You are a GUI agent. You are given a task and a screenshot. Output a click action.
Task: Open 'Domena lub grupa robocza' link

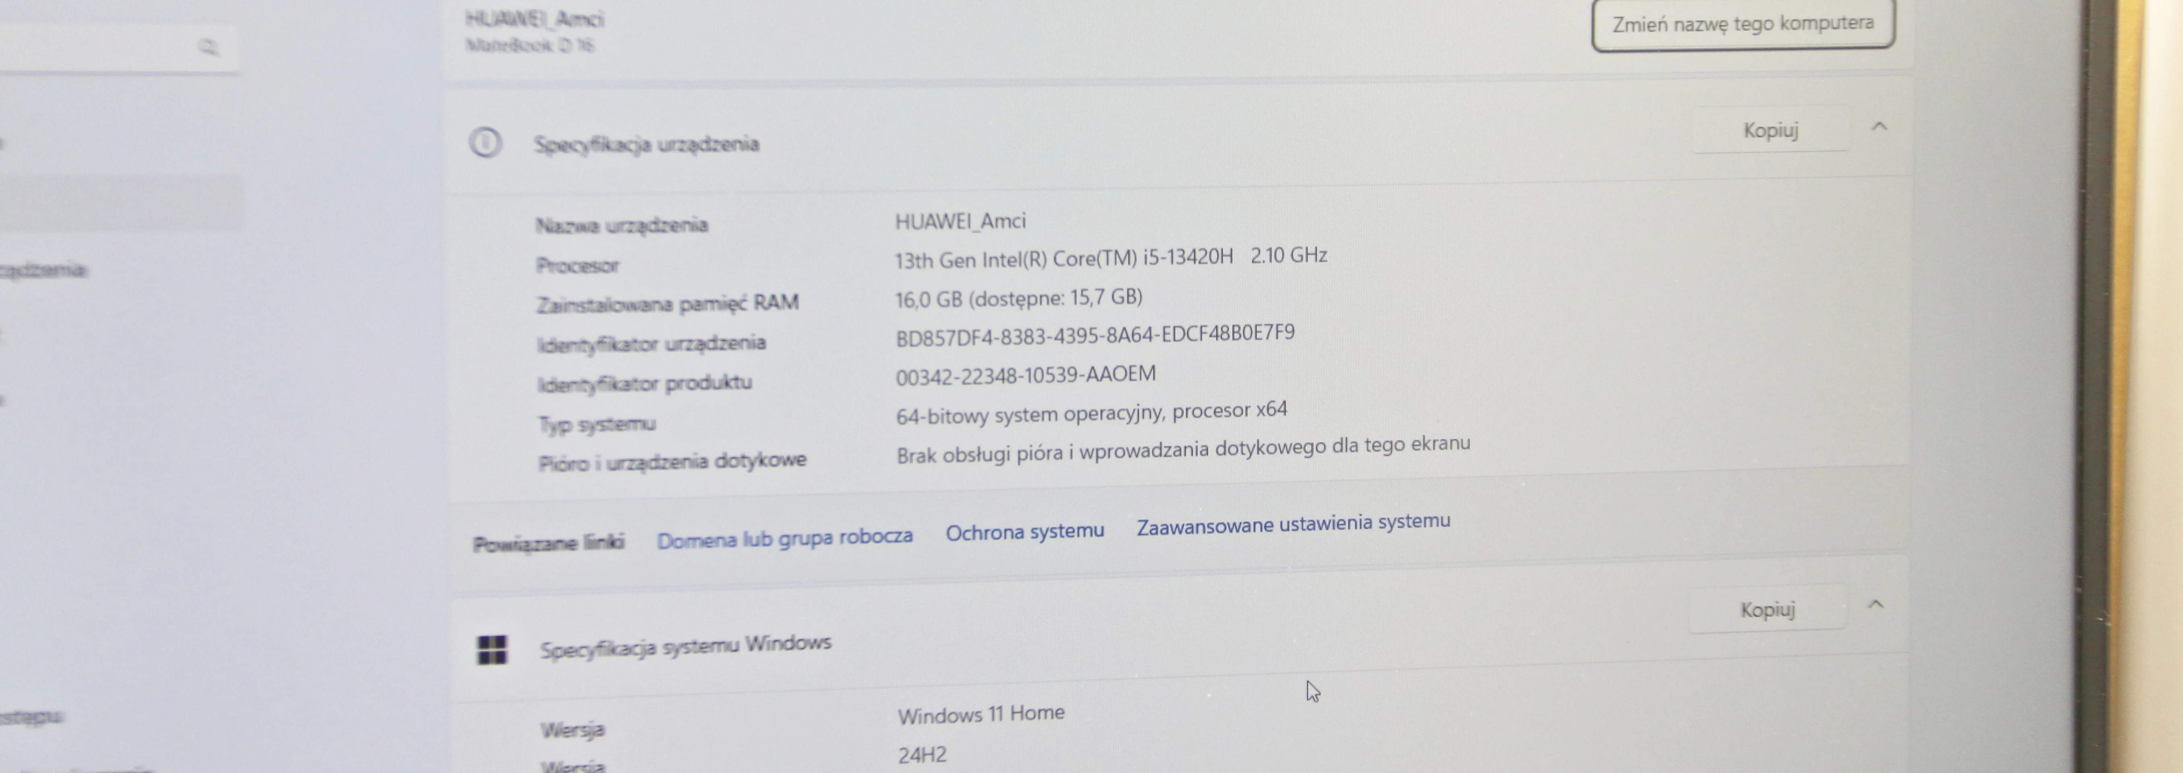click(785, 537)
